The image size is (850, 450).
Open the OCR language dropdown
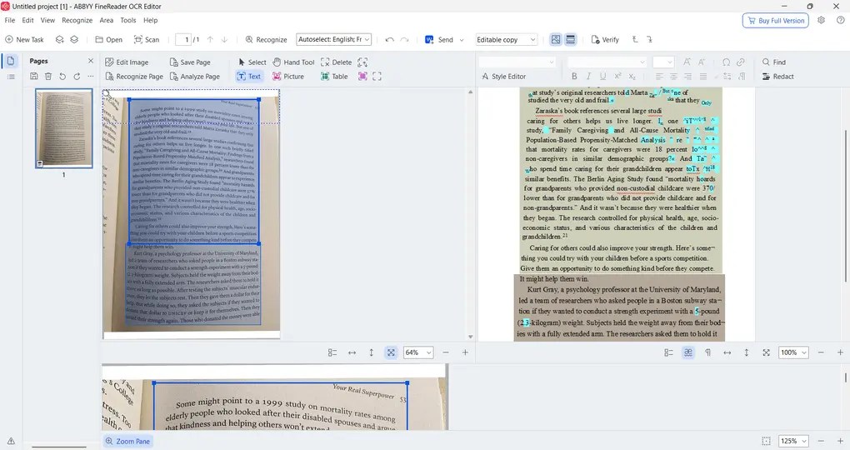point(334,39)
